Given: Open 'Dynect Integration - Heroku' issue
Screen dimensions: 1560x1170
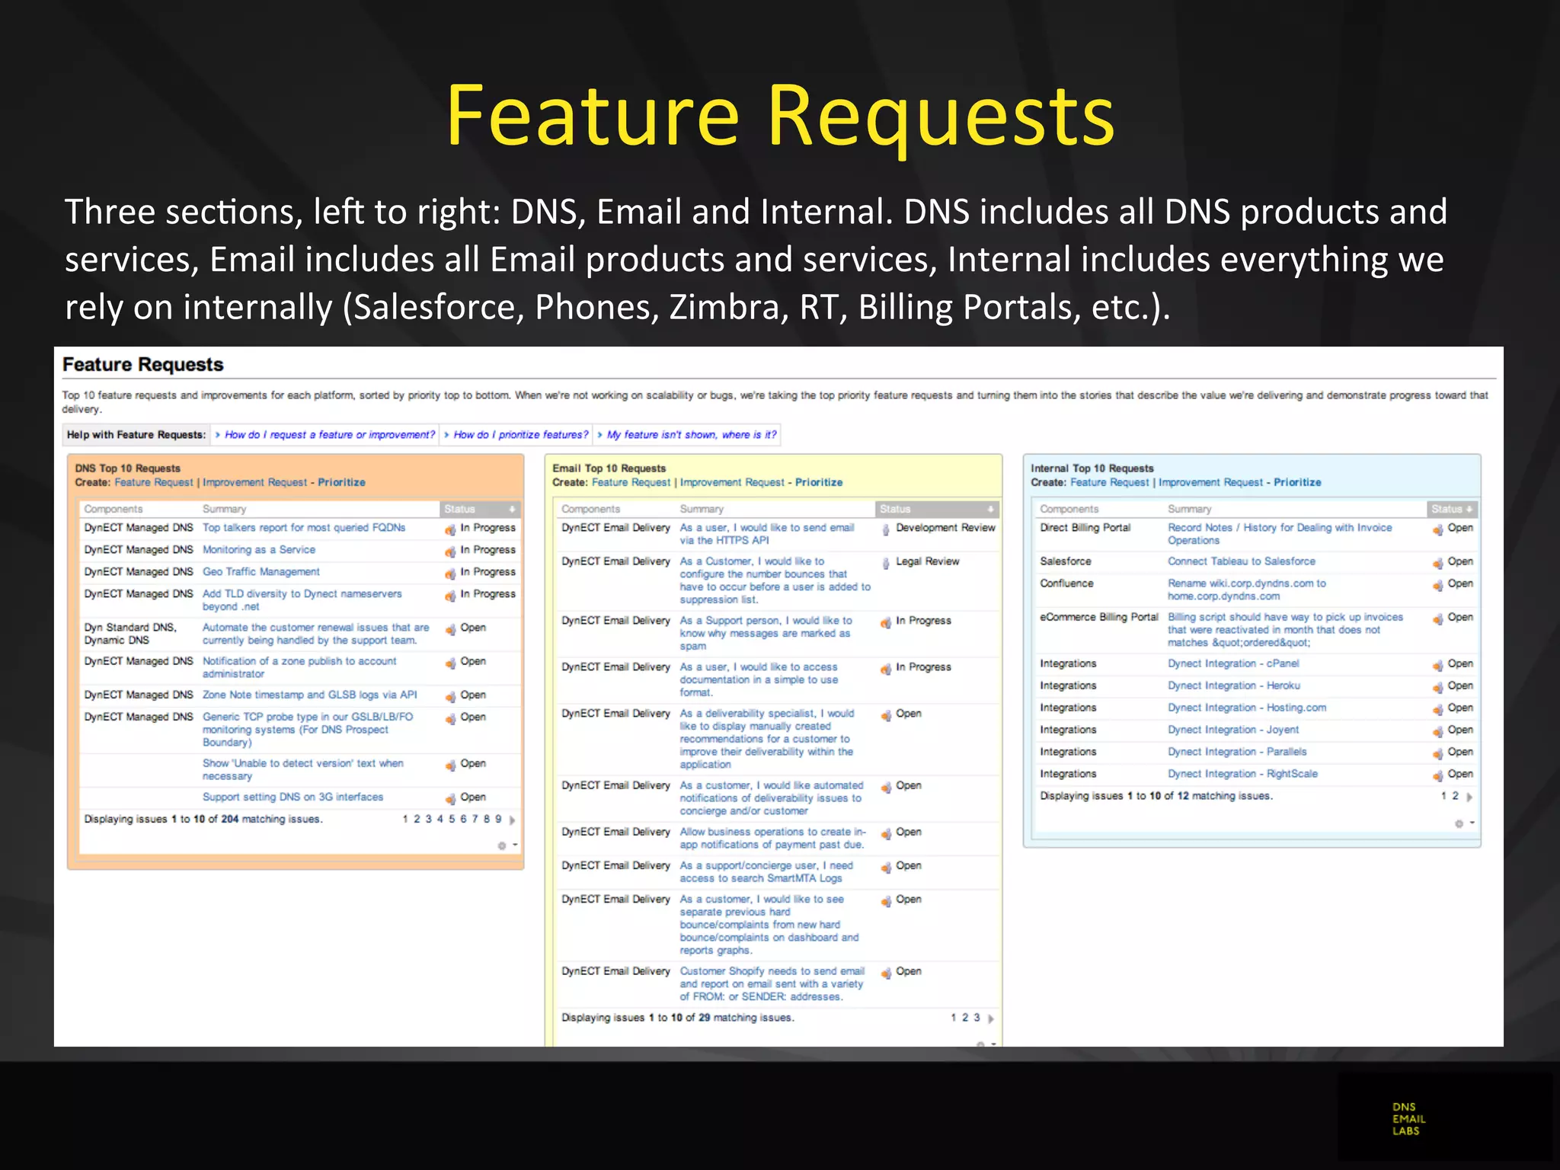Looking at the screenshot, I should coord(1234,686).
